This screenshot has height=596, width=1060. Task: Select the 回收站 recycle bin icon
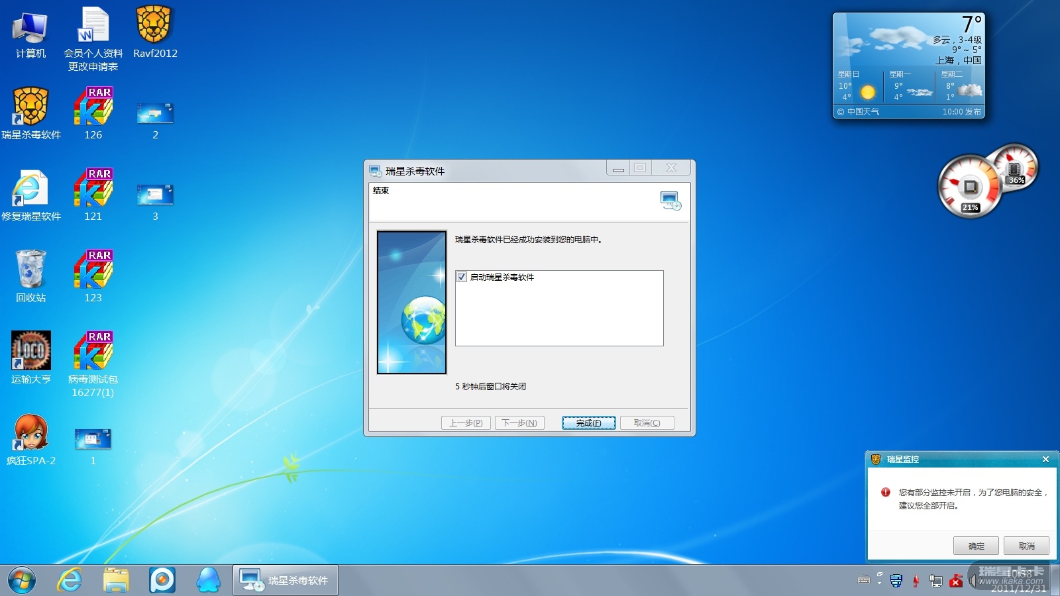point(30,277)
